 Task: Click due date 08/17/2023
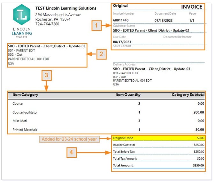click(122, 42)
